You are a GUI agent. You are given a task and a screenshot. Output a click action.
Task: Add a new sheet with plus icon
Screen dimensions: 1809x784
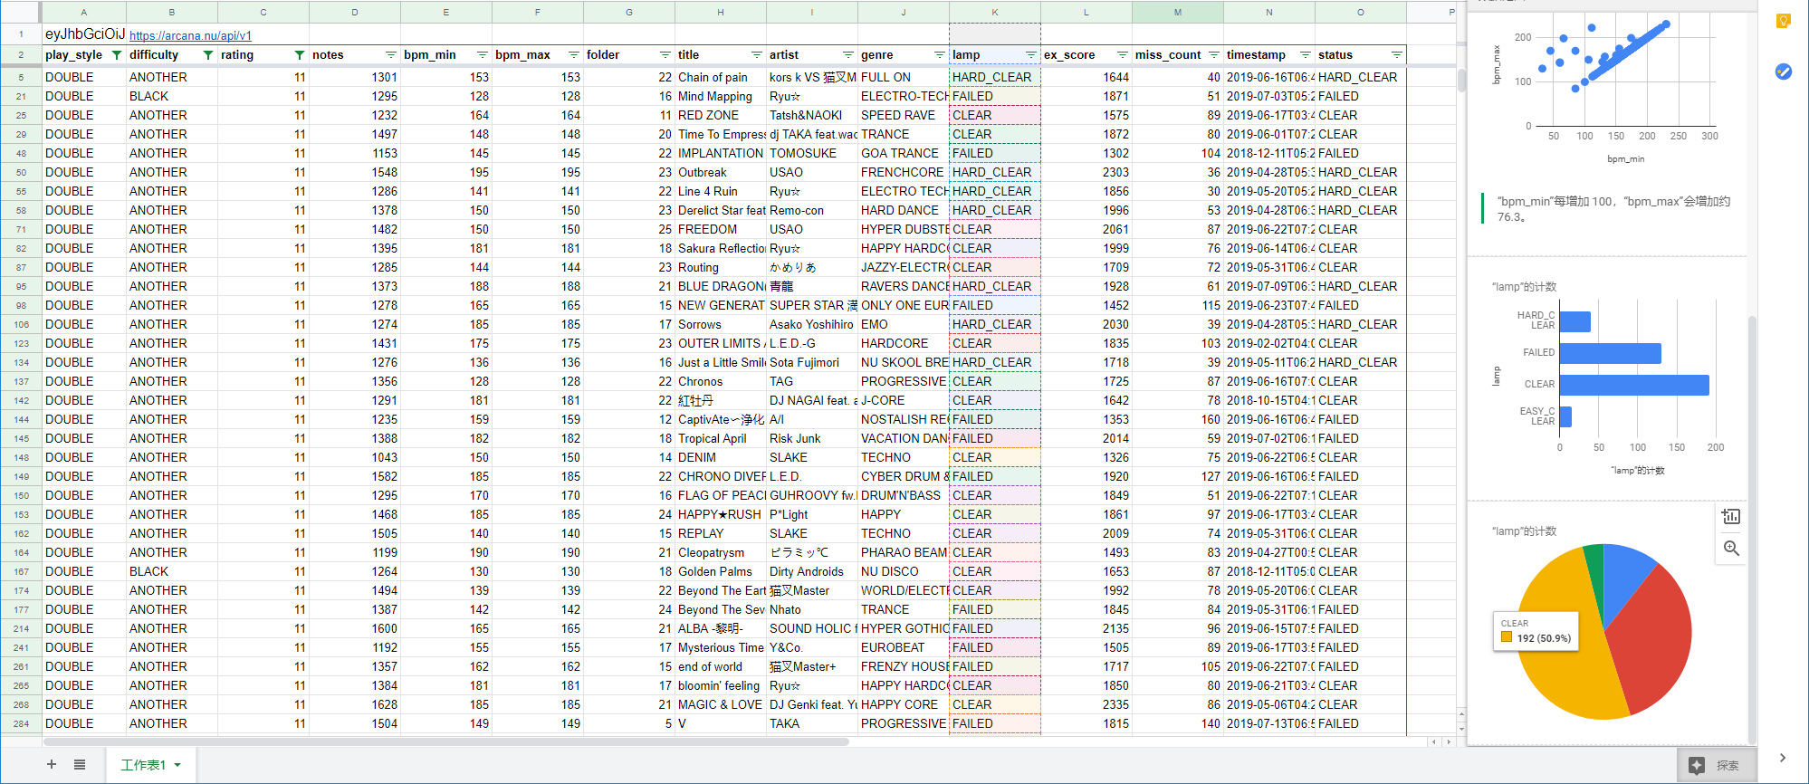click(52, 764)
